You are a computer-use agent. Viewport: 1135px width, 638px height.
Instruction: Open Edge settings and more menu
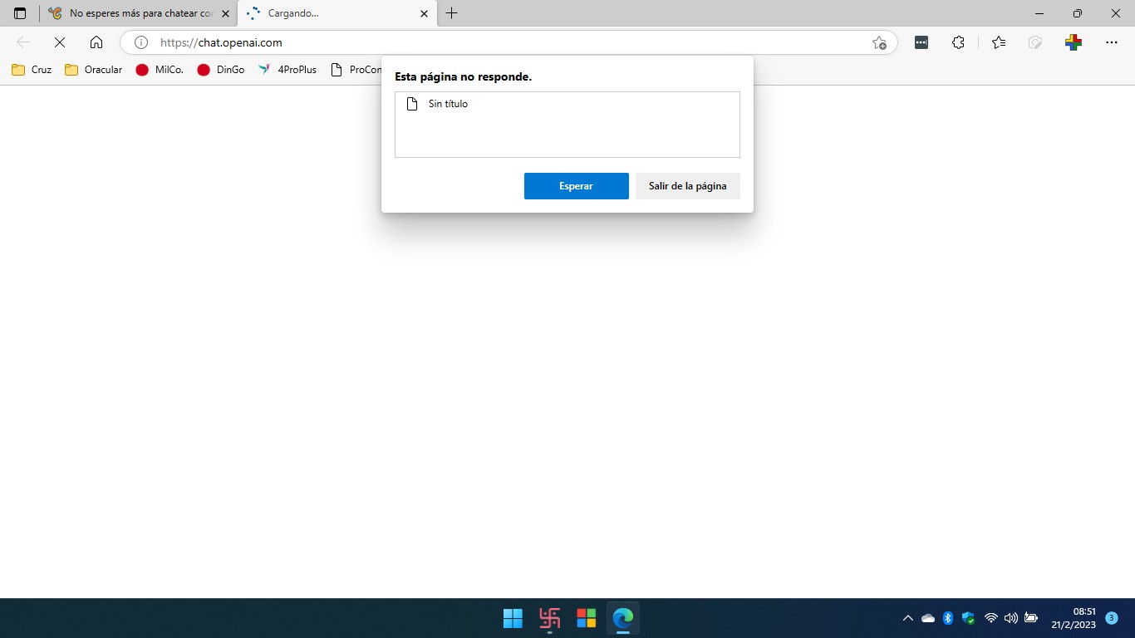(1111, 42)
